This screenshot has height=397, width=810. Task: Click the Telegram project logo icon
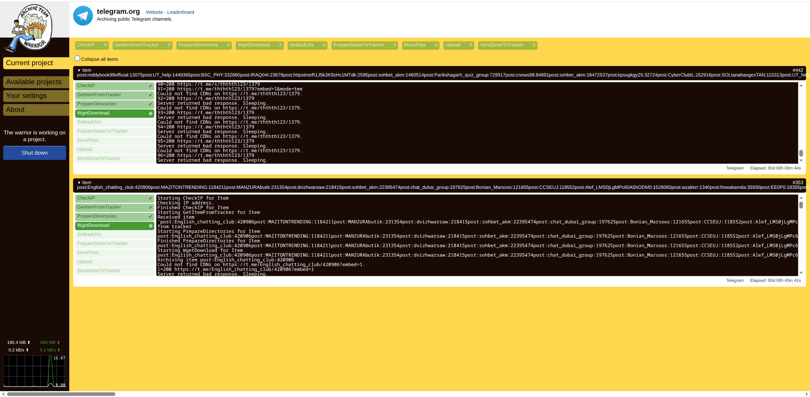[83, 16]
